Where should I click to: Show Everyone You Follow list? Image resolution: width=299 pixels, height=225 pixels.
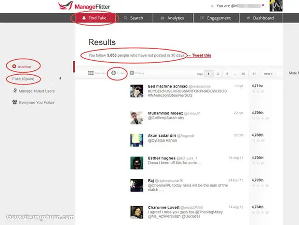tap(33, 102)
